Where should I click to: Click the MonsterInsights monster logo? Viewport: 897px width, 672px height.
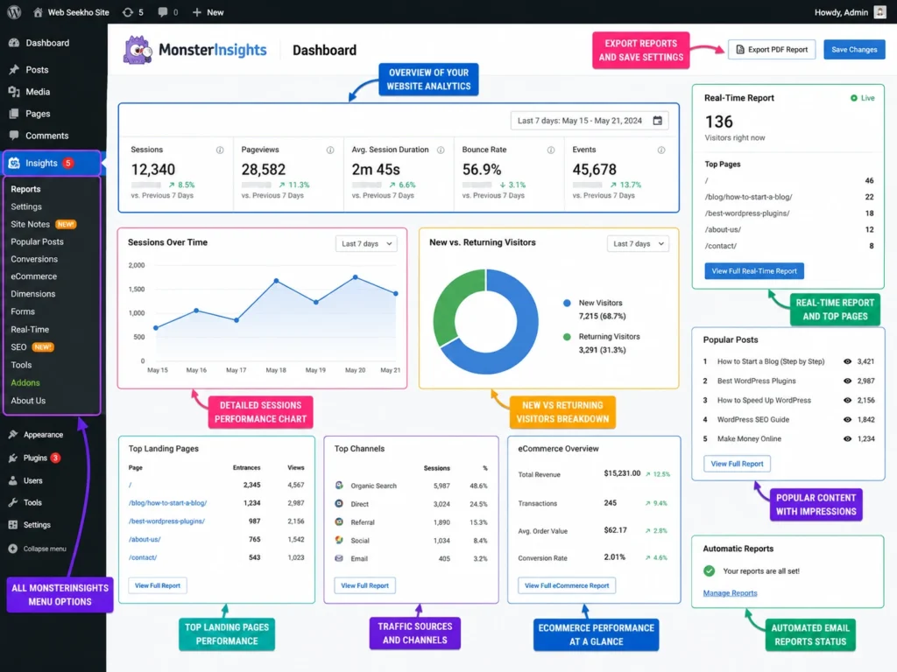[x=138, y=50]
